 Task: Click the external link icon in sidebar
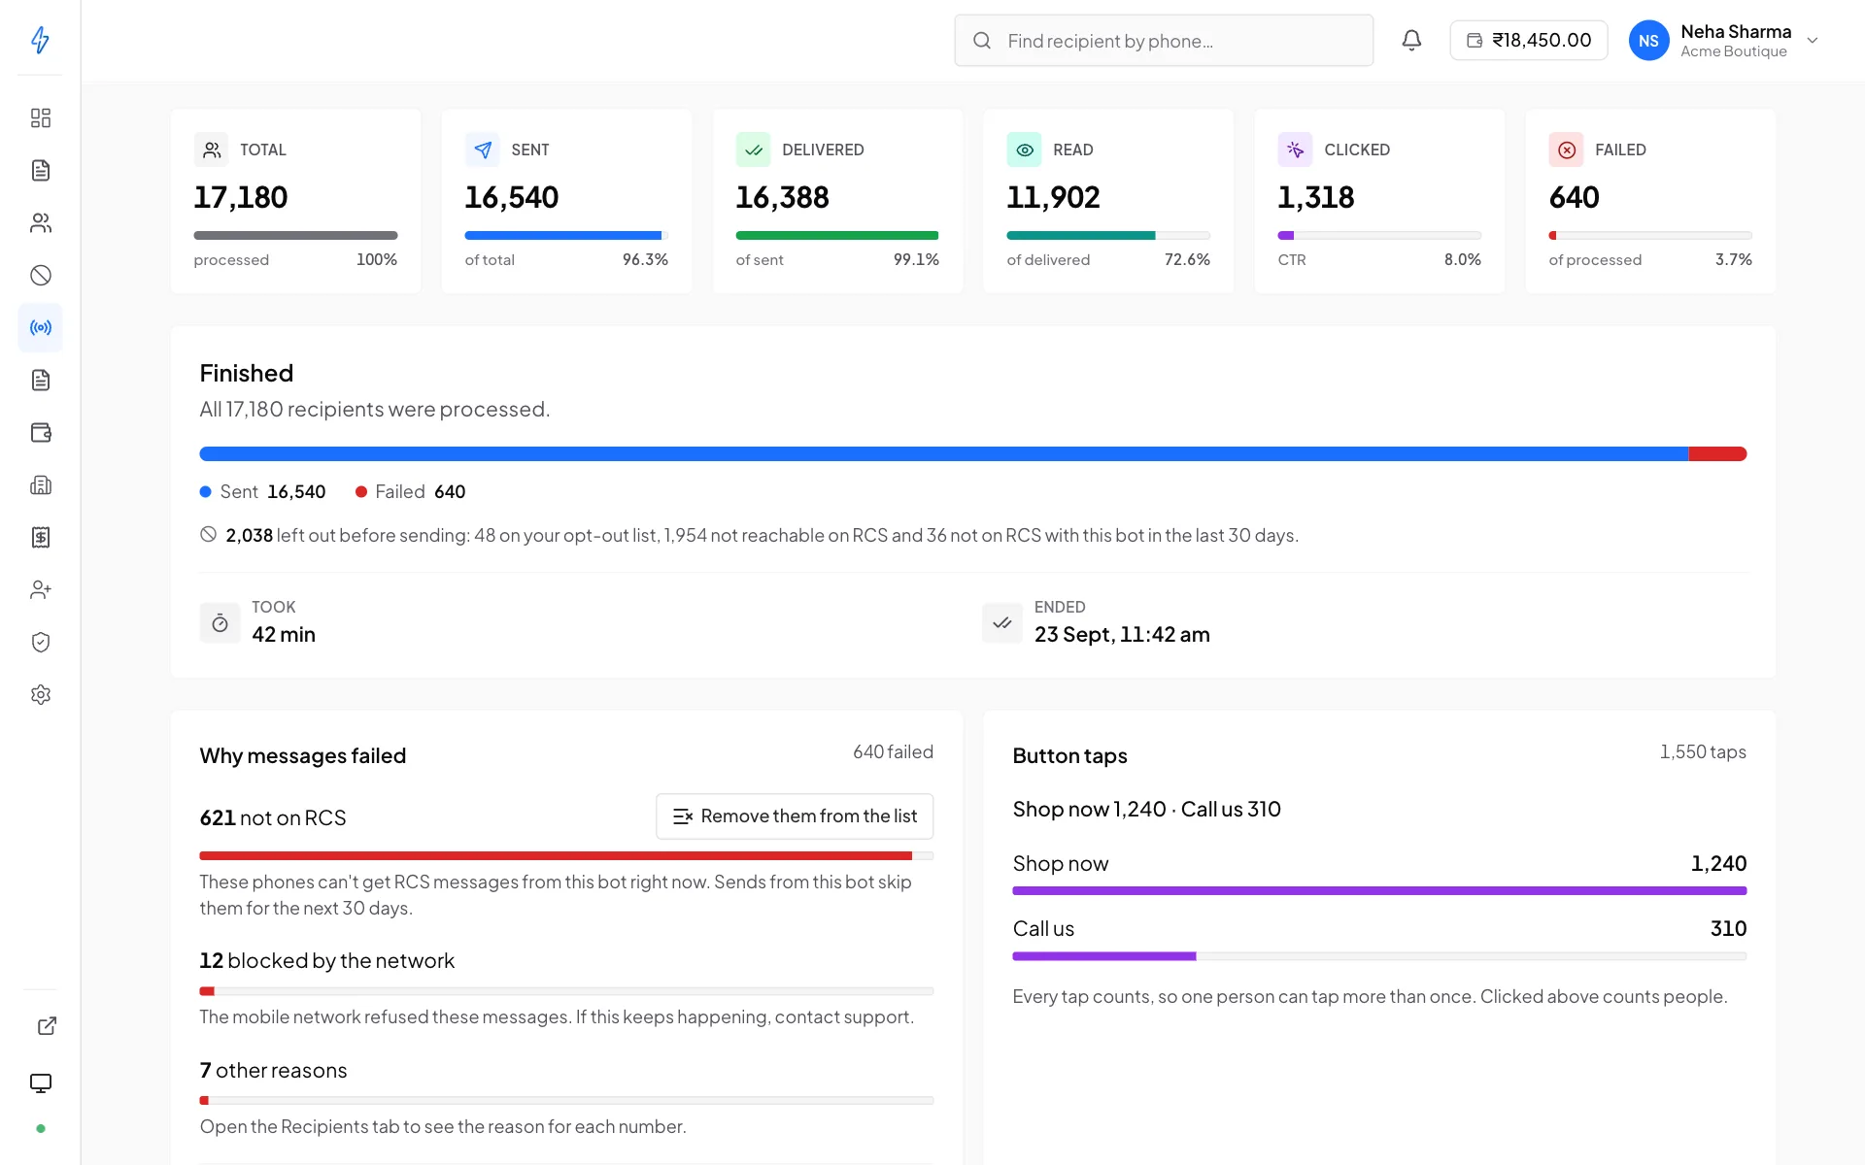47,1026
